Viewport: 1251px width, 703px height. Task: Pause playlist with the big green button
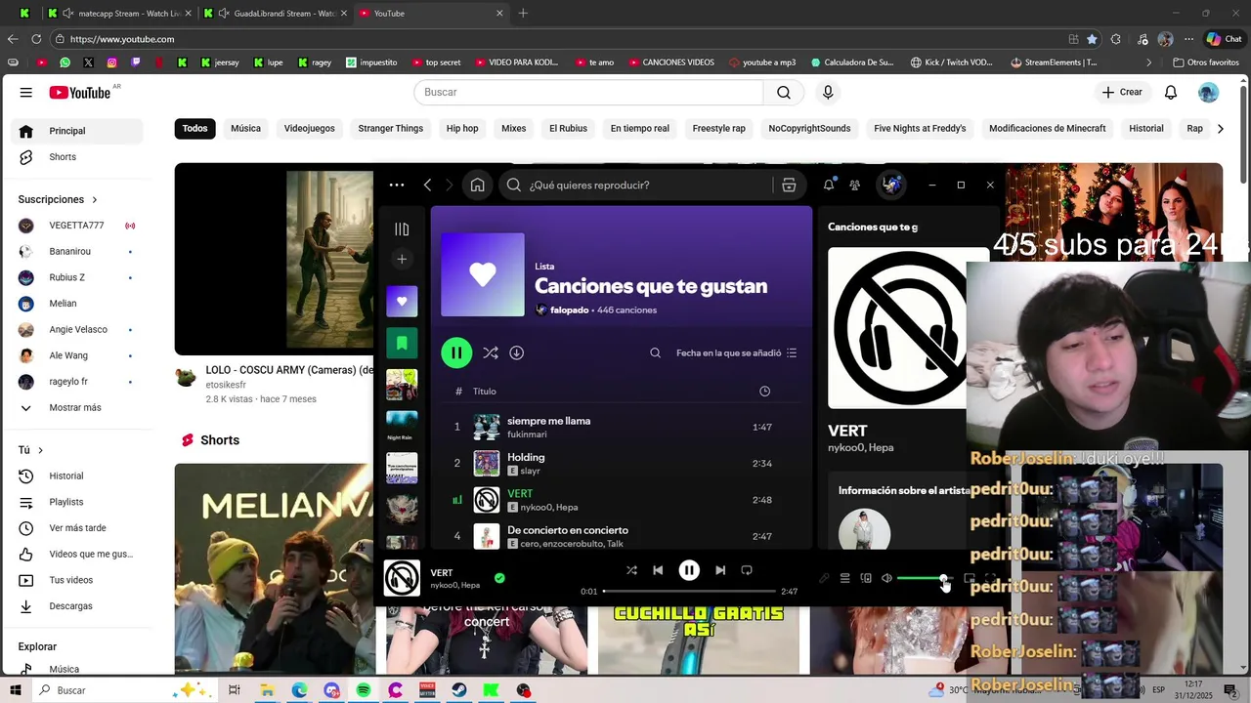click(456, 352)
